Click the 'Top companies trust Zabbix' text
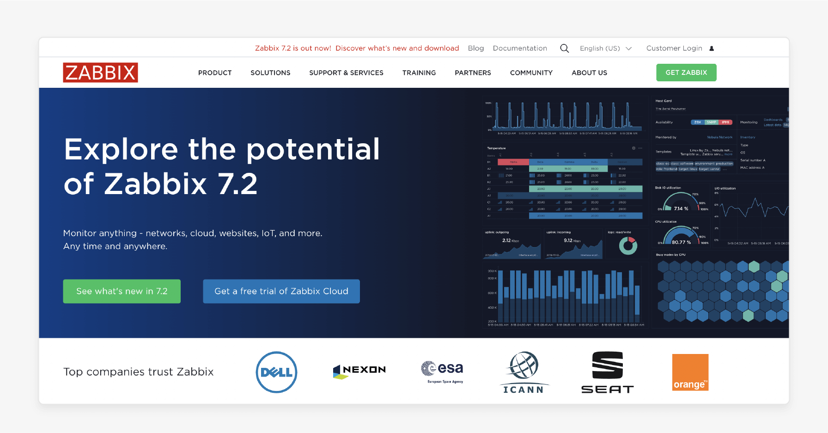Image resolution: width=828 pixels, height=433 pixels. coord(139,372)
